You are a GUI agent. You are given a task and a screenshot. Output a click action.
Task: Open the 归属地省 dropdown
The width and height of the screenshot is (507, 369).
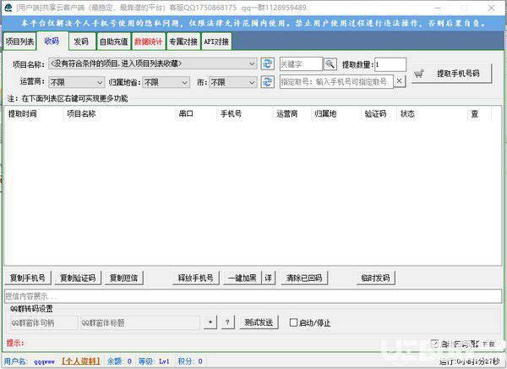pos(166,82)
